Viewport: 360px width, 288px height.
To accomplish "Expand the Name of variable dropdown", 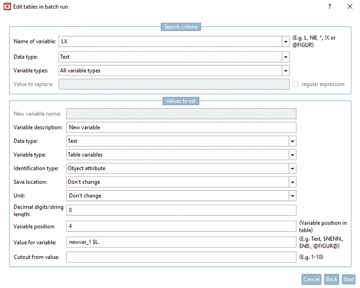I will pos(286,42).
